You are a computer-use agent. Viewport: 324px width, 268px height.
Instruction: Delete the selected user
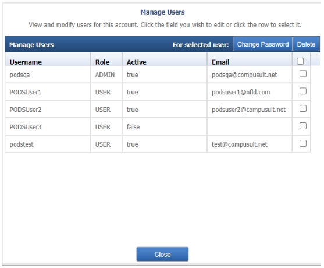[306, 44]
